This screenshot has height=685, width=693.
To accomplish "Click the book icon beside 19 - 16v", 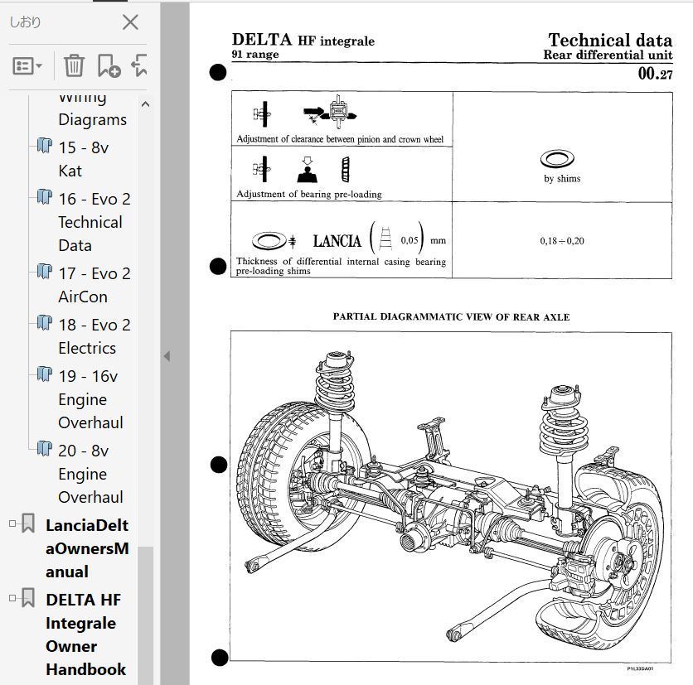I will pyautogui.click(x=44, y=374).
